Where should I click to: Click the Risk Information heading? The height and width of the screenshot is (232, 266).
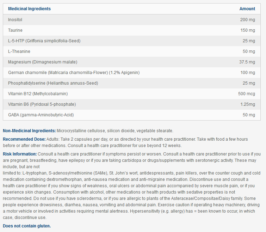(x=20, y=154)
